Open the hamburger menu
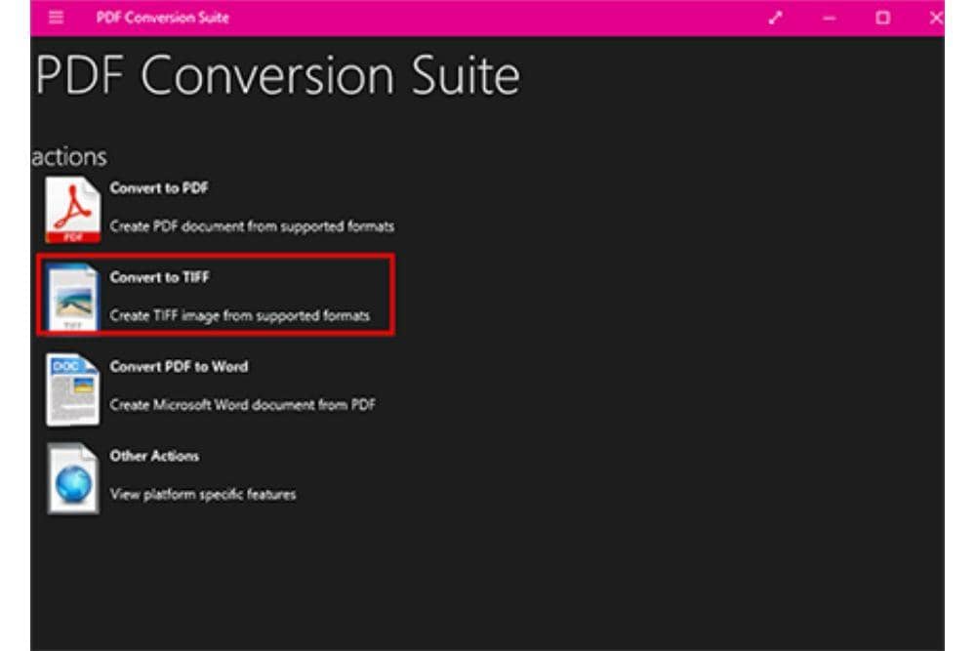This screenshot has height=651, width=976. click(57, 18)
